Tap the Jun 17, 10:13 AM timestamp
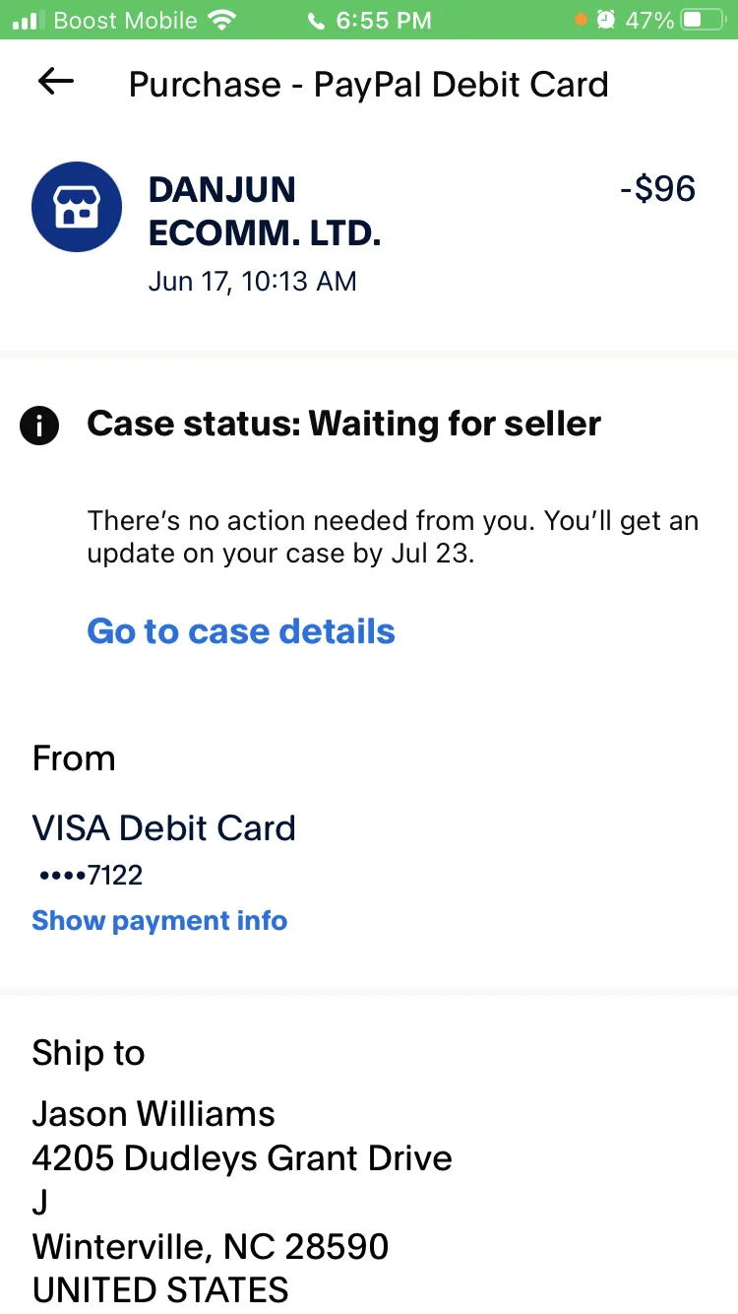738x1314 pixels. [253, 282]
